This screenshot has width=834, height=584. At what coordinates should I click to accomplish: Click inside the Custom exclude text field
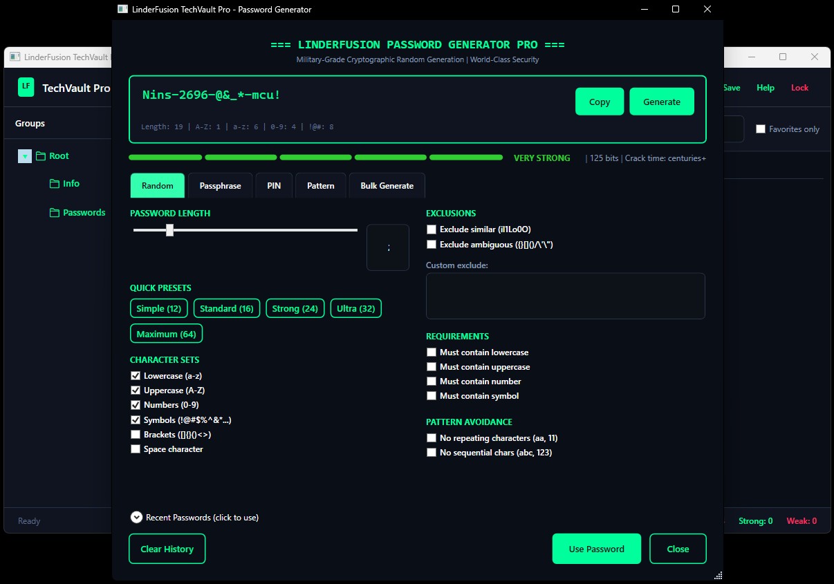coord(565,296)
